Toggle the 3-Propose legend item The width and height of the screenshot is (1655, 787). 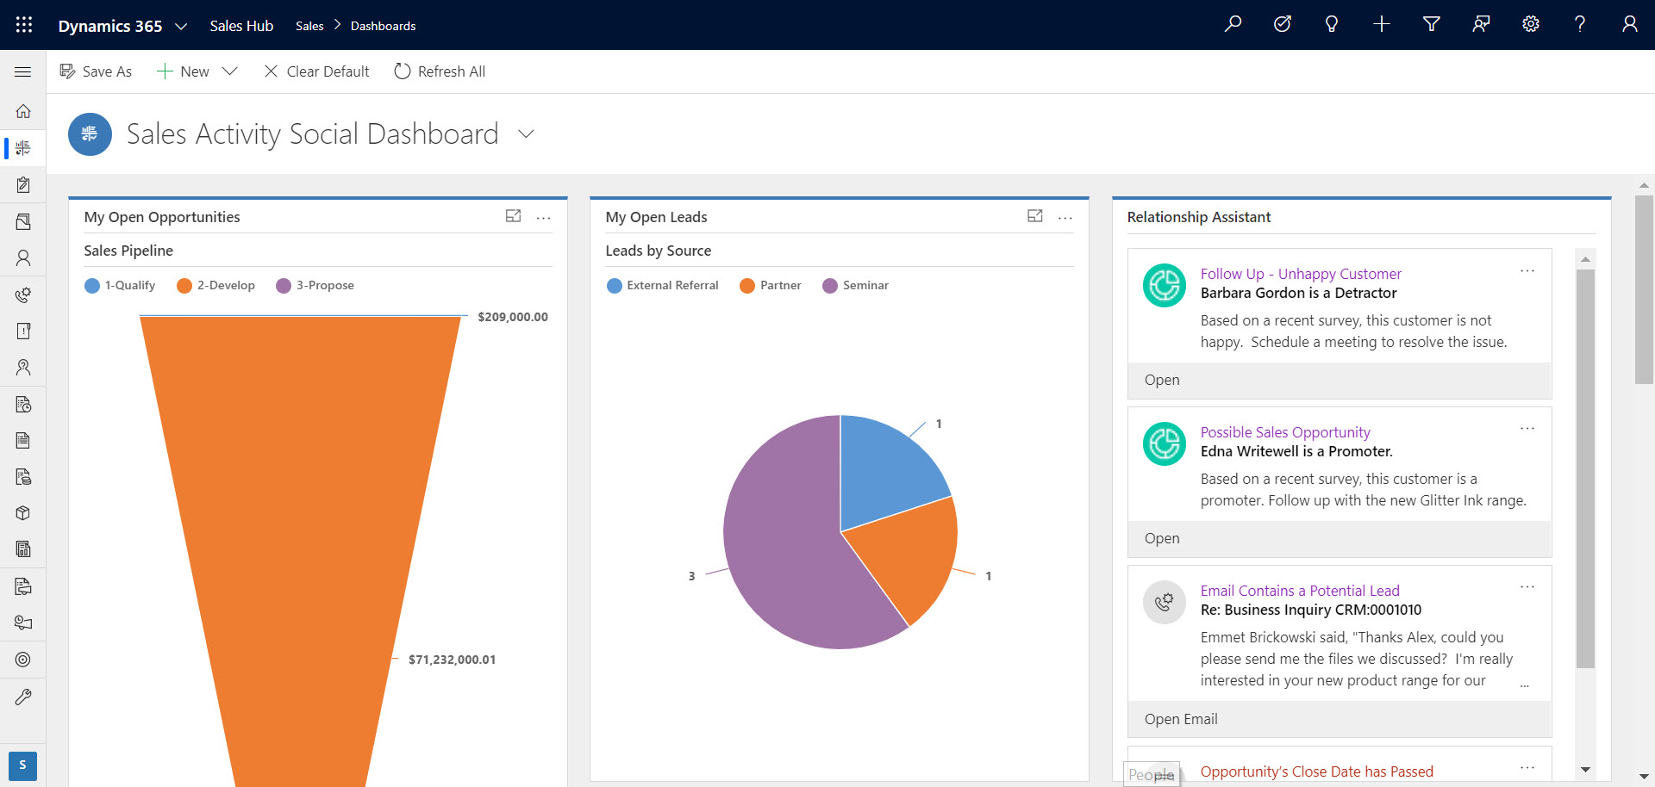315,285
